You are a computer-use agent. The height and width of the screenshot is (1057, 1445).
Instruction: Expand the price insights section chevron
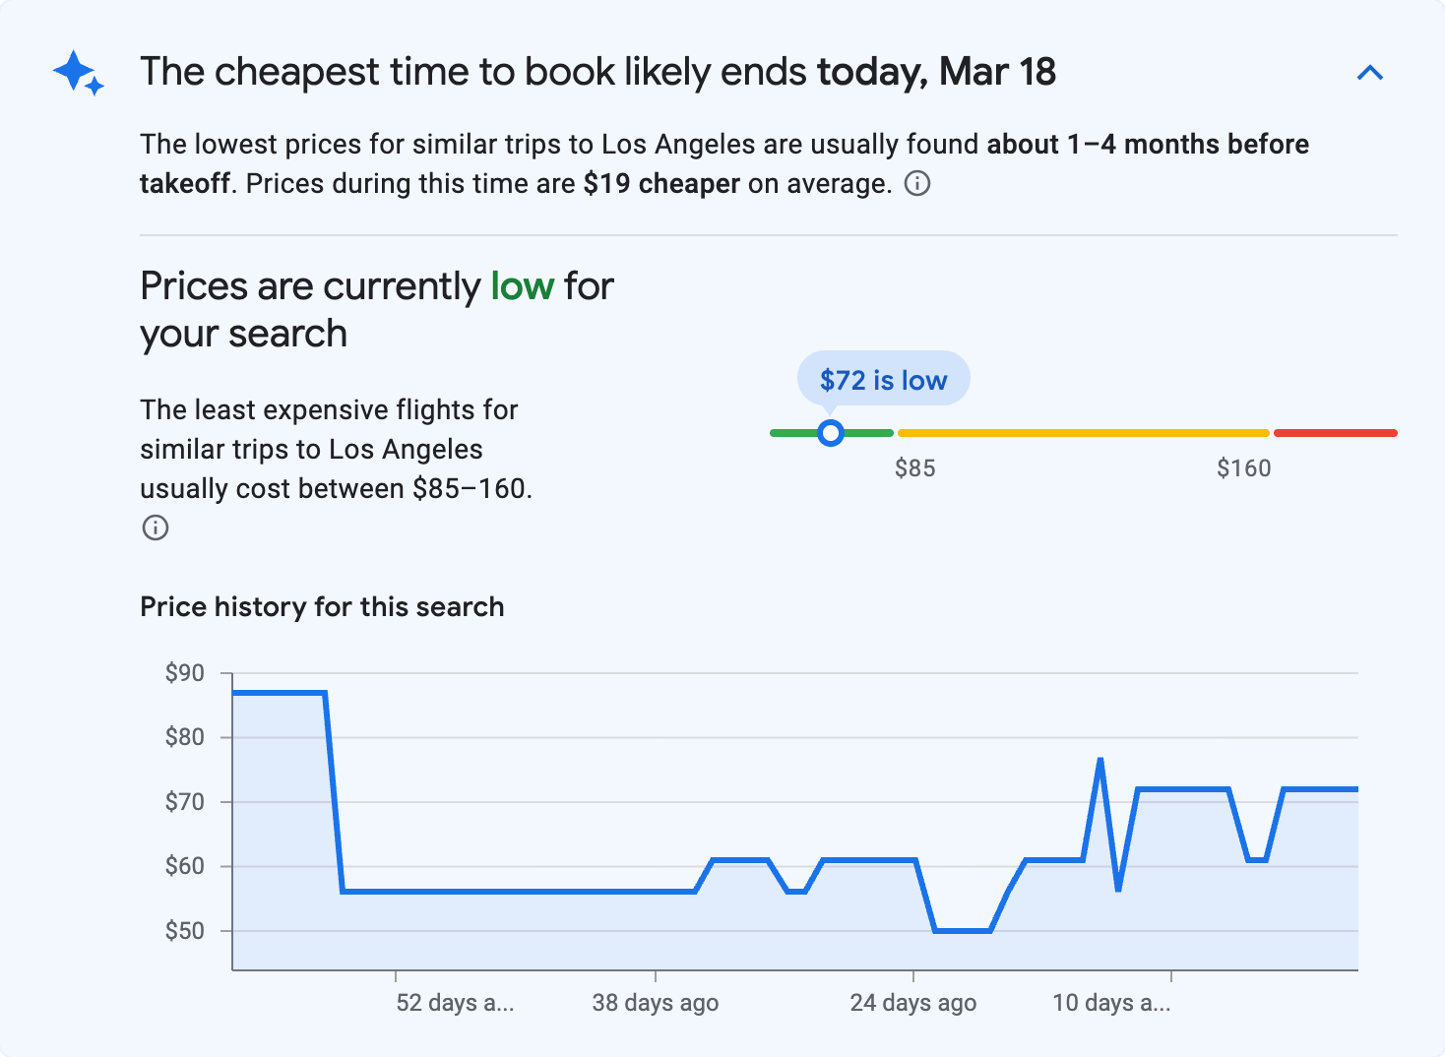point(1370,72)
